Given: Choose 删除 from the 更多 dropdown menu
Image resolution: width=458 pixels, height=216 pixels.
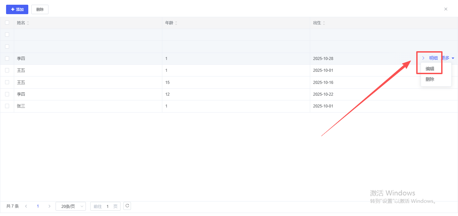Looking at the screenshot, I should click(x=430, y=79).
